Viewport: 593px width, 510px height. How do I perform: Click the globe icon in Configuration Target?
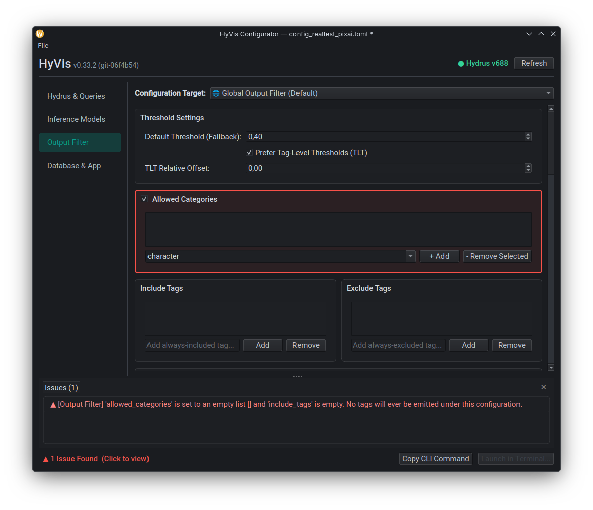pyautogui.click(x=216, y=93)
